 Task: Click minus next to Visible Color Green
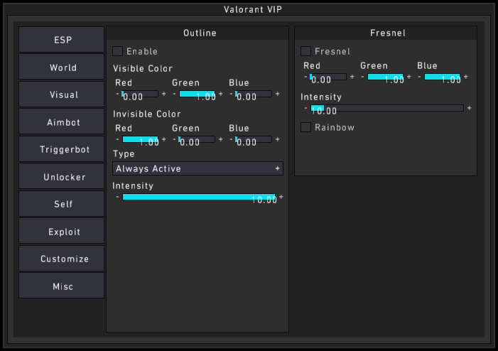174,94
